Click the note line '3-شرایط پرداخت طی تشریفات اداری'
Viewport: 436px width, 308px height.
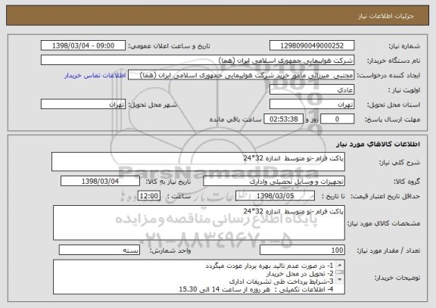coord(282,282)
